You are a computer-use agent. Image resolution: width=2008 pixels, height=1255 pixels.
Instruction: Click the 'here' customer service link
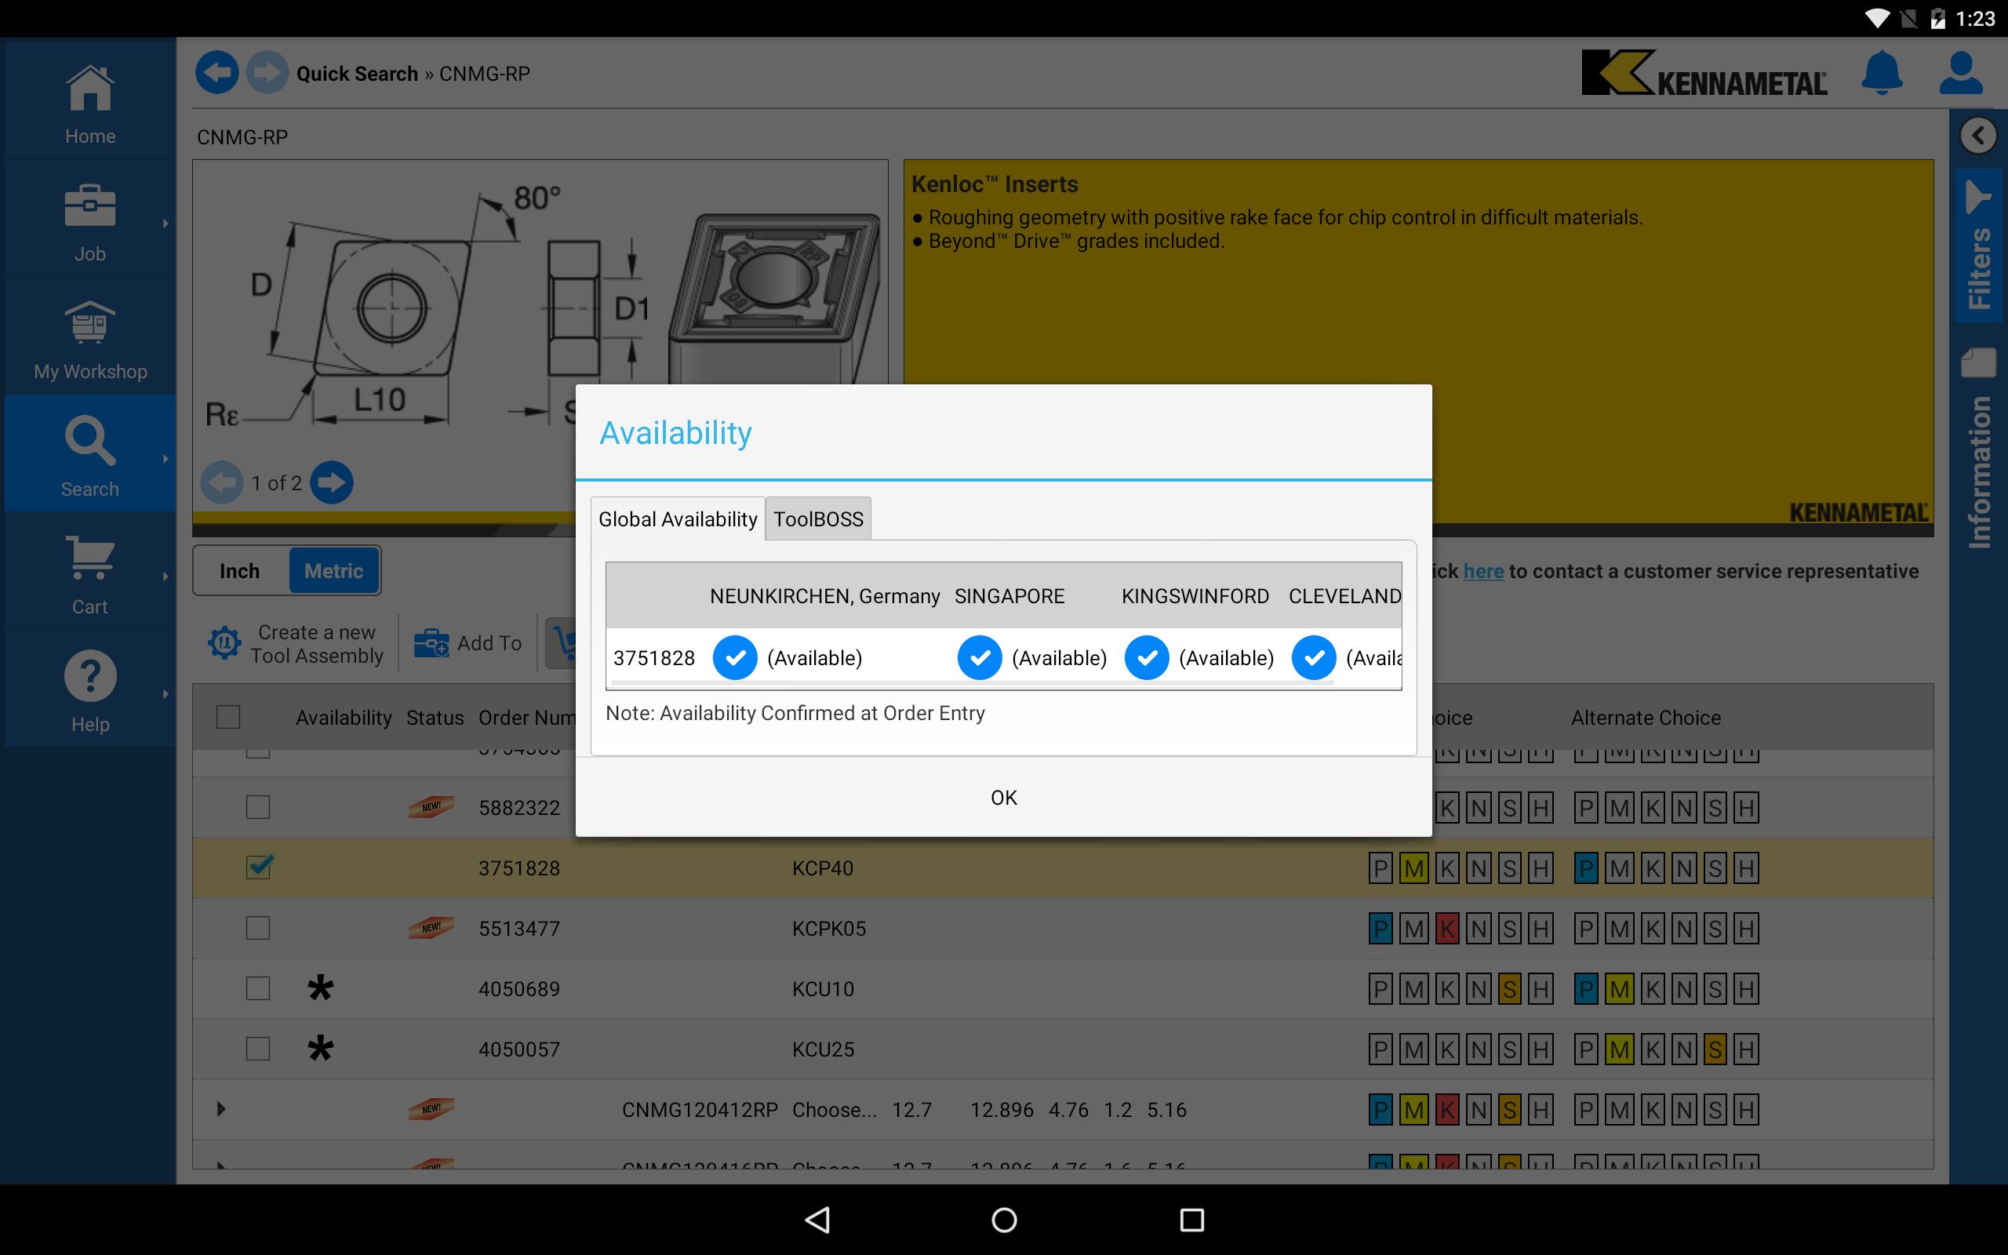[1482, 571]
